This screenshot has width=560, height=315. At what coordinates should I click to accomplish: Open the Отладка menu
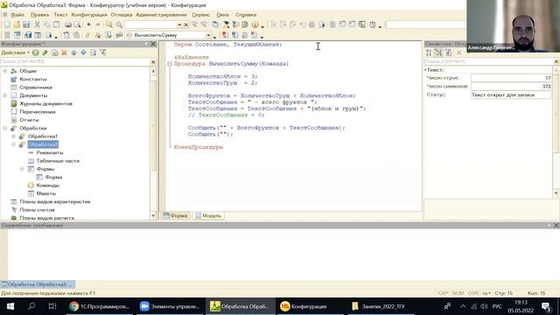pos(122,15)
